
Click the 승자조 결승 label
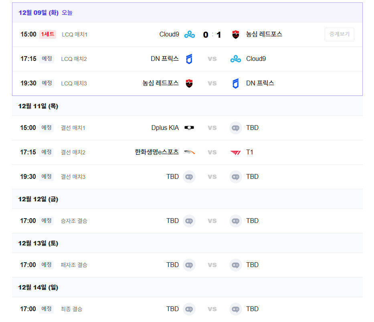pos(74,221)
